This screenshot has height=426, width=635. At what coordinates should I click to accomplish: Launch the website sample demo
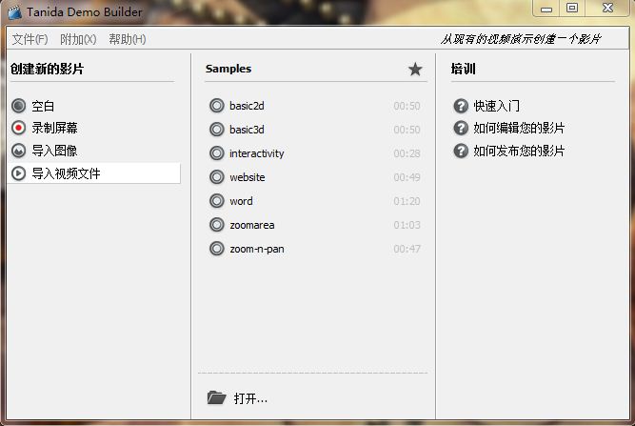tap(247, 177)
